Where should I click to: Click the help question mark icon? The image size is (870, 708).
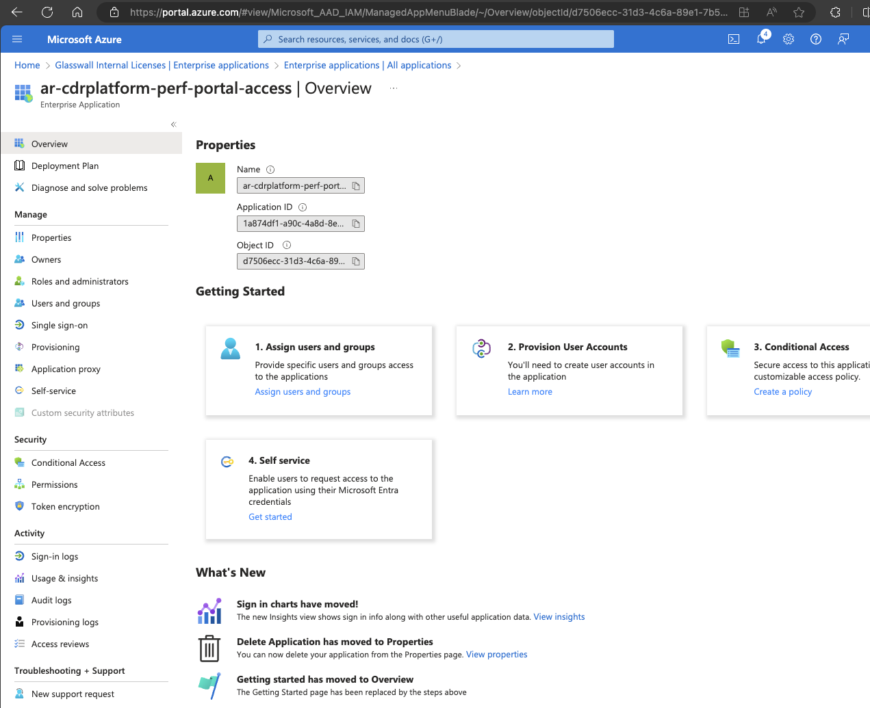[816, 40]
